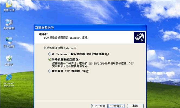The image size is (180, 108).
Task: Click the 您想怎样连接到 Internet? question text
Action: click(60, 48)
